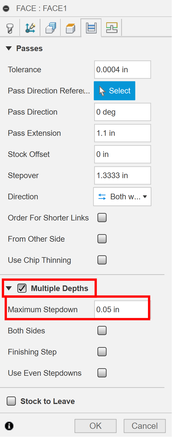Screen dimensions: 172x437
Task: Enable the Stock to Leave checkbox
Action: point(11,401)
